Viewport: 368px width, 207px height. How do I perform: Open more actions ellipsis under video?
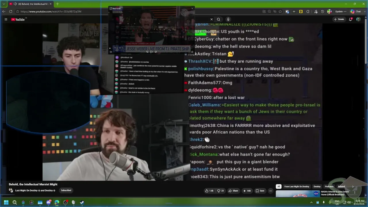point(271,191)
